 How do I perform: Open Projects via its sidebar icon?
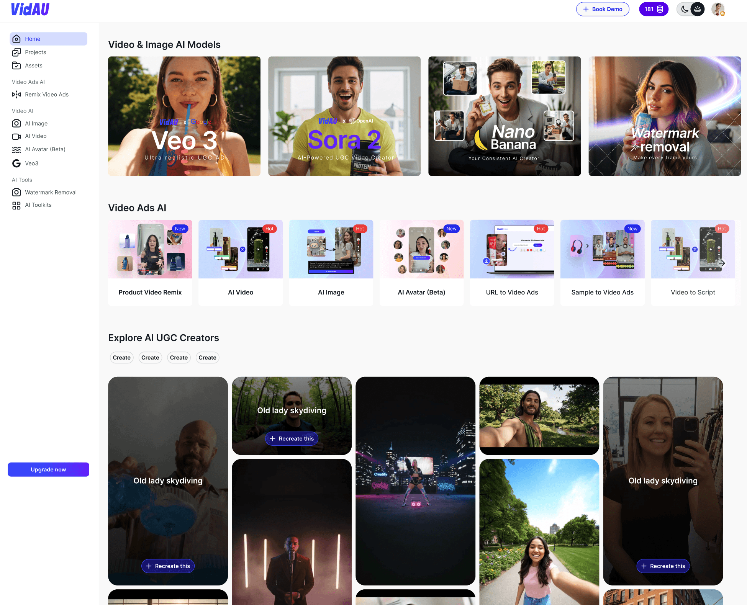pyautogui.click(x=16, y=52)
